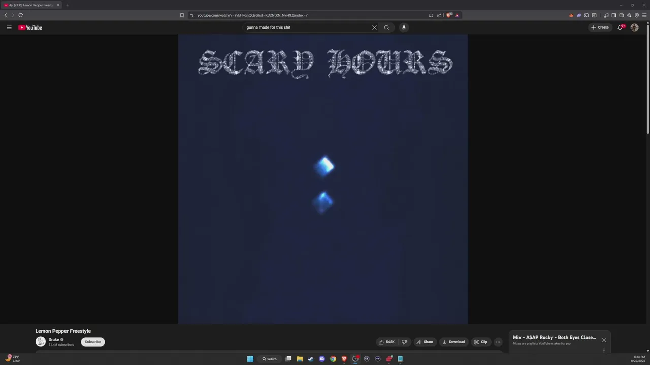Screen dimensions: 650x365
Task: Open the taskbar clock and date
Action: (x=639, y=359)
